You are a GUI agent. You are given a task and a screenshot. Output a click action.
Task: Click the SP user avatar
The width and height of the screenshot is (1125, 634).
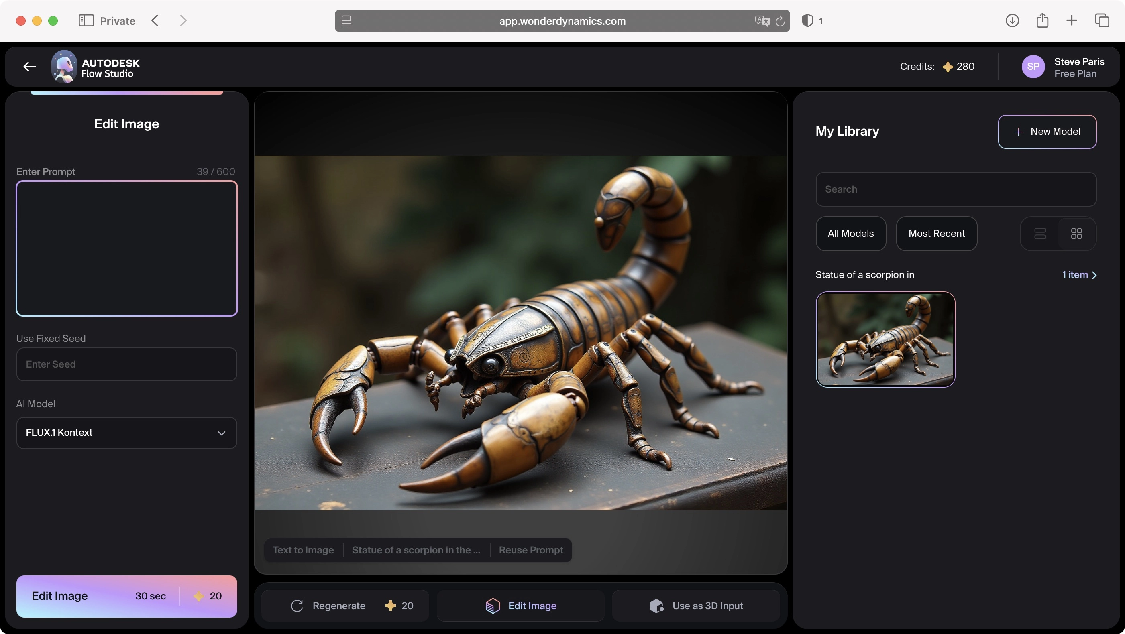(1033, 66)
